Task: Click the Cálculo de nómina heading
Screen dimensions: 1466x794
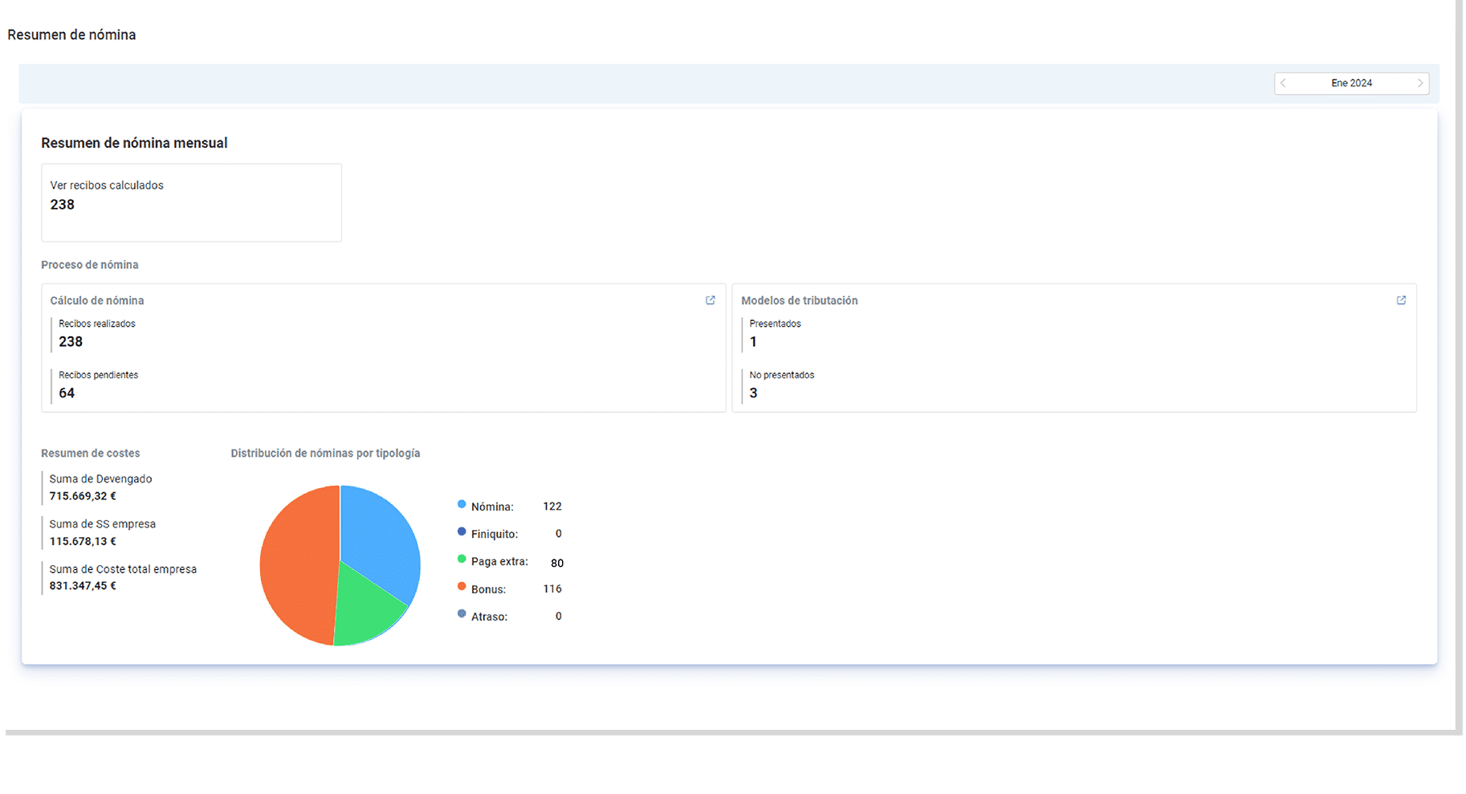Action: [x=97, y=300]
